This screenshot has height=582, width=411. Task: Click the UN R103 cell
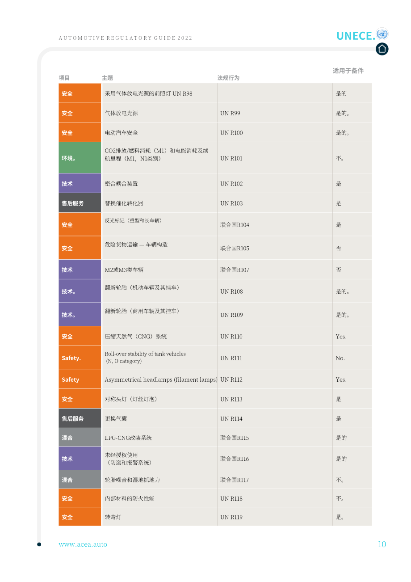coord(275,203)
